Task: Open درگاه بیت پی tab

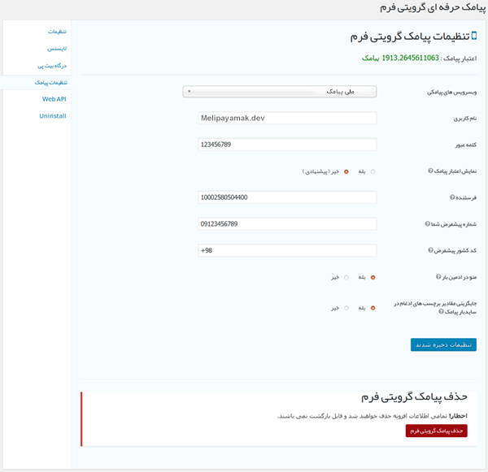Action: (x=52, y=66)
